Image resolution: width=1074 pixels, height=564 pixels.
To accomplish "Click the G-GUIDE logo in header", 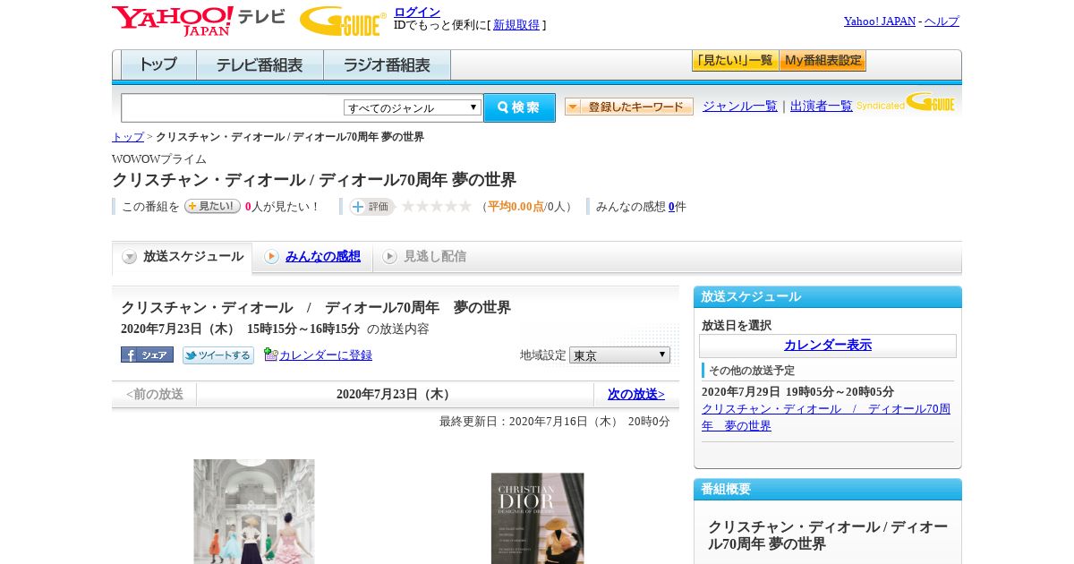I will coord(343,21).
